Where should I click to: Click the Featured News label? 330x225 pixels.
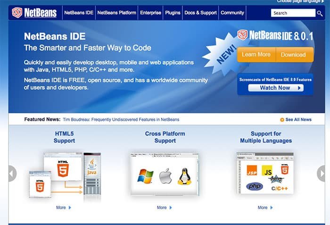point(42,119)
